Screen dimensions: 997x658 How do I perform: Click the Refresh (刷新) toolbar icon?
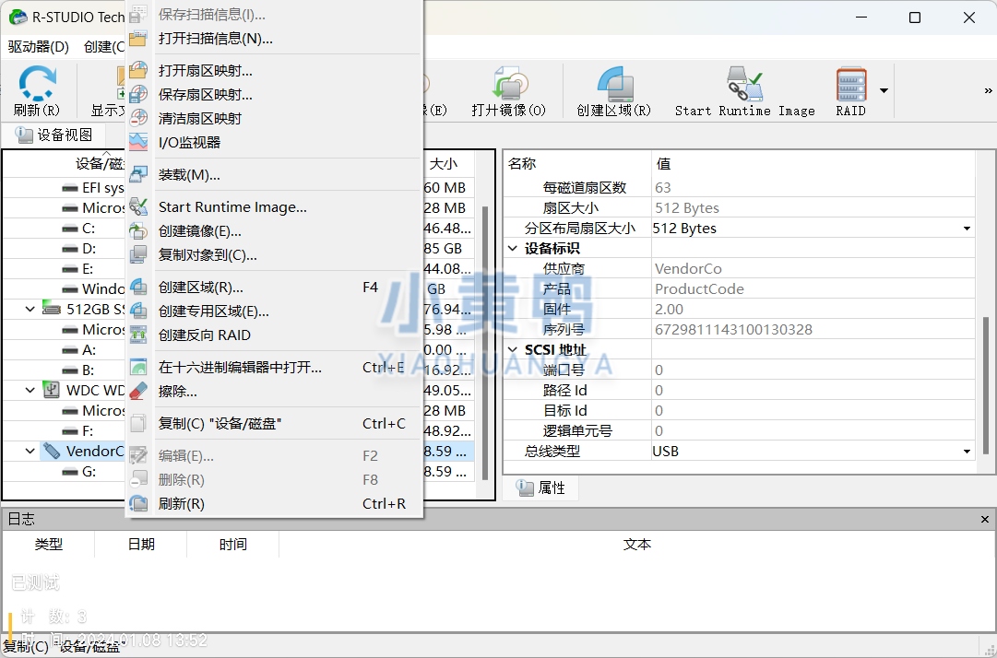(37, 84)
